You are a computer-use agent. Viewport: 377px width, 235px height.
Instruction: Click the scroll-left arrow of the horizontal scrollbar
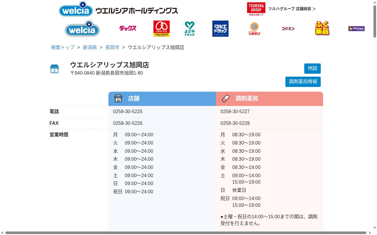[x=2, y=233]
